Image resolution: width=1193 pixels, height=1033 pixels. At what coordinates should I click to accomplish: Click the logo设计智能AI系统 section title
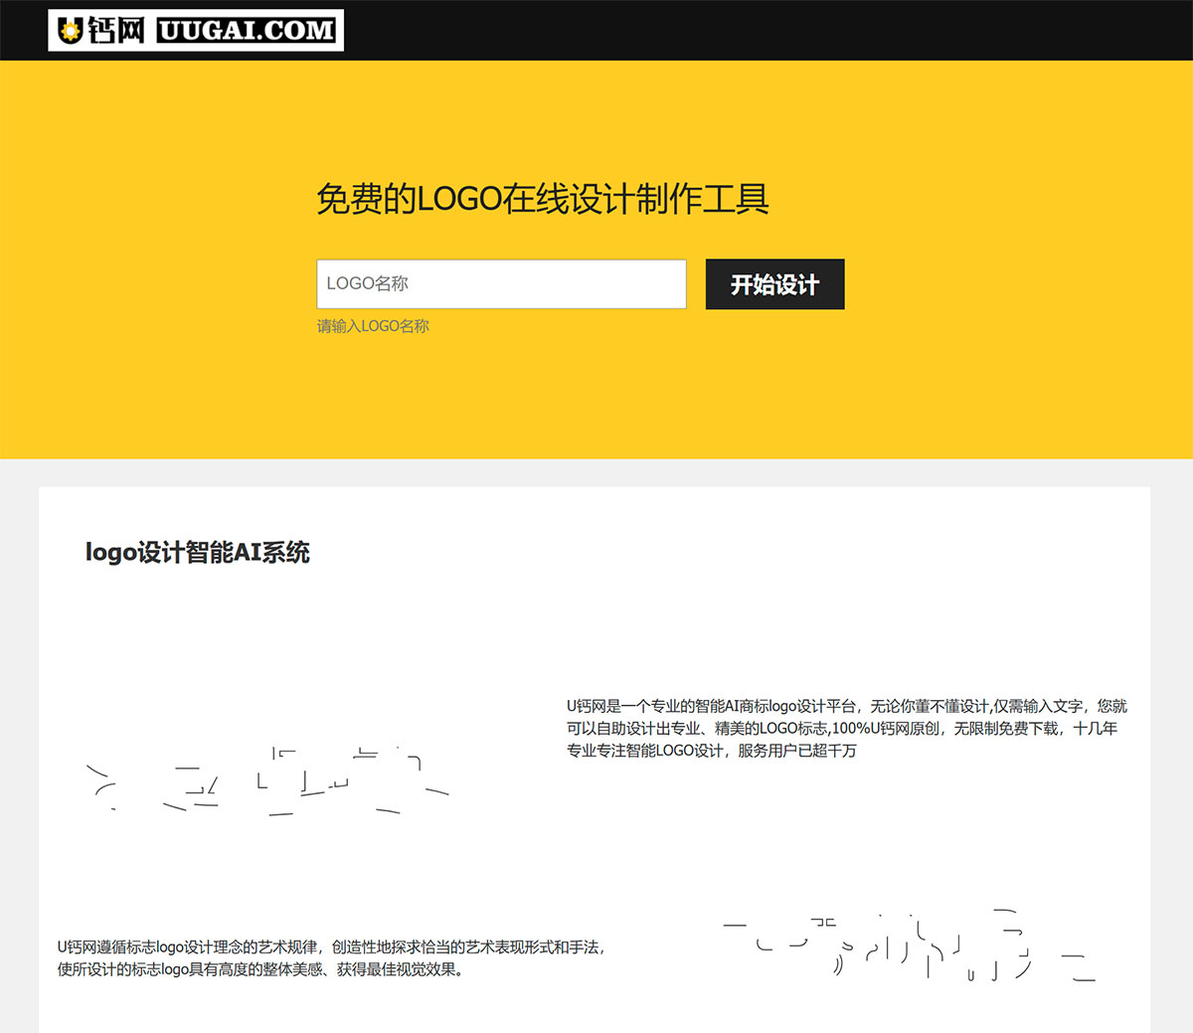(x=197, y=552)
